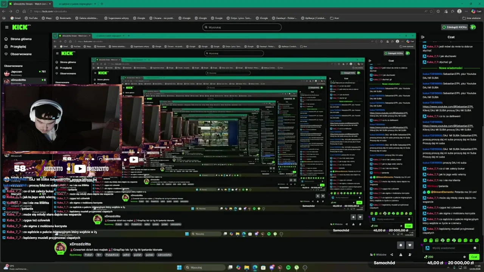484x272 pixels.
Task: Click the 18+ tag
Action: (99, 255)
